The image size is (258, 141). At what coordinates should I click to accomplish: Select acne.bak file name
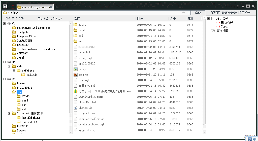[85, 52]
